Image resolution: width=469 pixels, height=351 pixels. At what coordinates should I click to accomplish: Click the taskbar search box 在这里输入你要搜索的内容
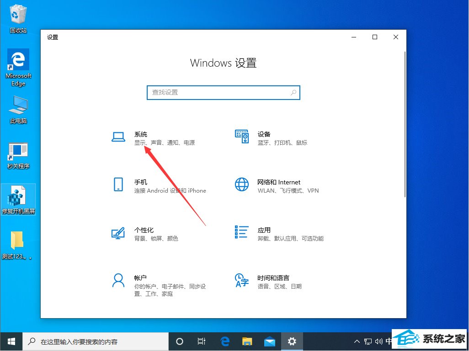click(x=96, y=341)
